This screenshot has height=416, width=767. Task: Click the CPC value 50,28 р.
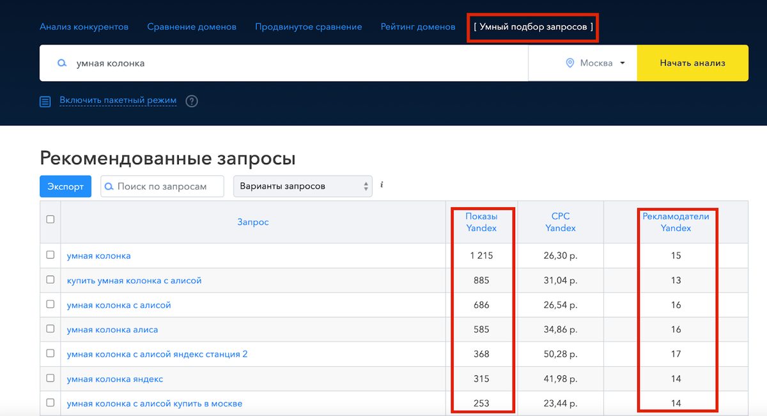[561, 354]
